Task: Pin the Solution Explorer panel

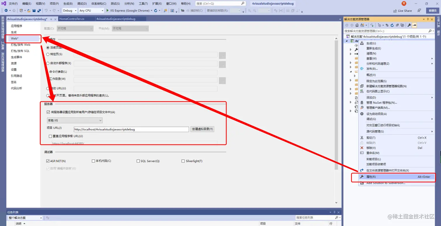Action: click(428, 19)
